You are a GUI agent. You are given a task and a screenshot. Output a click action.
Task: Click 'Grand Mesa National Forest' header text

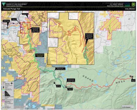click(115, 6)
